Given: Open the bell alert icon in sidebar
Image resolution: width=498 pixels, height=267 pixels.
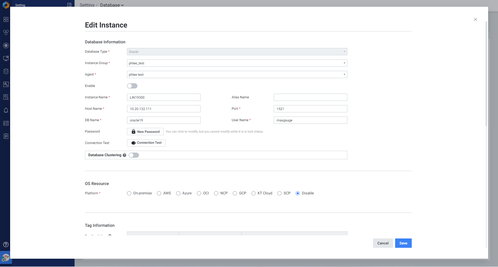Looking at the screenshot, I should (6, 110).
